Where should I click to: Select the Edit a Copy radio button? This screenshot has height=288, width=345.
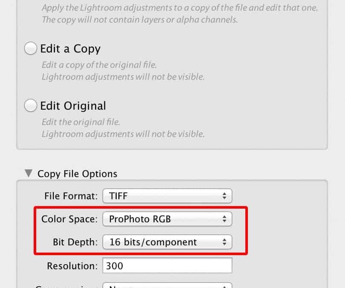pos(31,49)
